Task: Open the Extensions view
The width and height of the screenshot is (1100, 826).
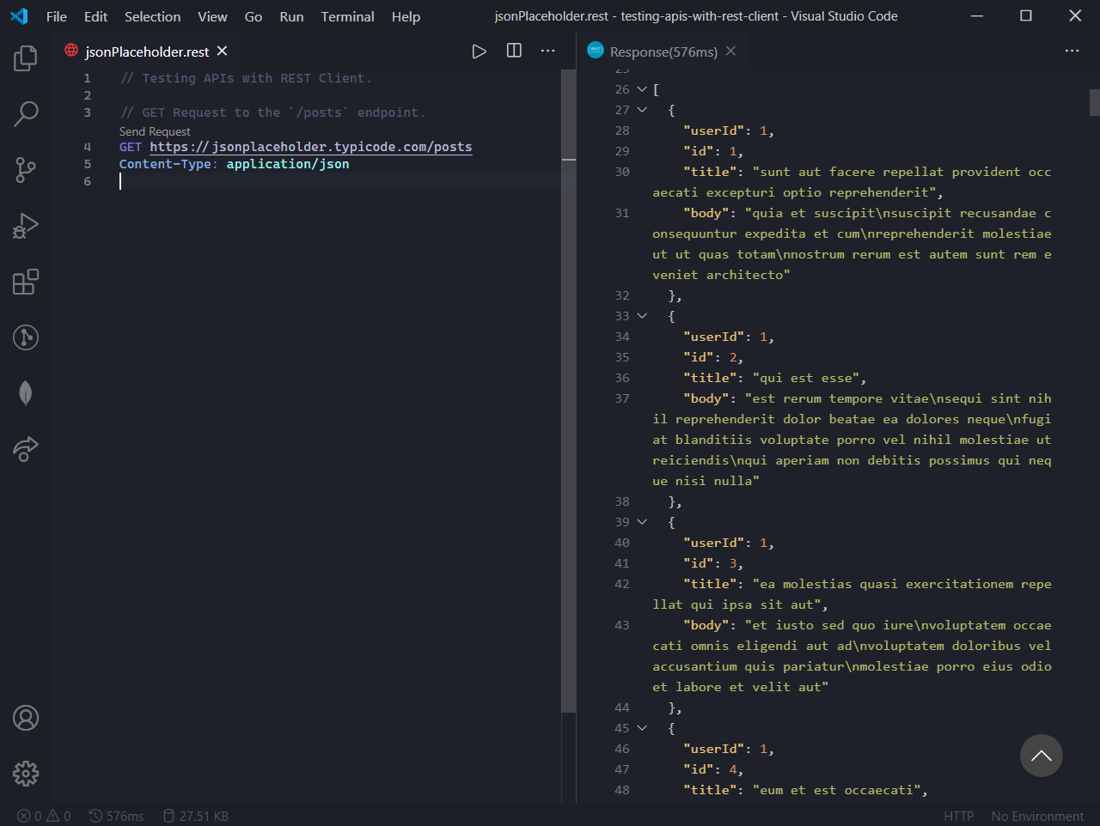Action: [25, 281]
